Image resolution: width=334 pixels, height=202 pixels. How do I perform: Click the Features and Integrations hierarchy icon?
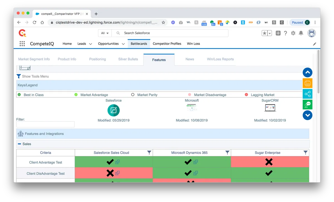pos(21,134)
